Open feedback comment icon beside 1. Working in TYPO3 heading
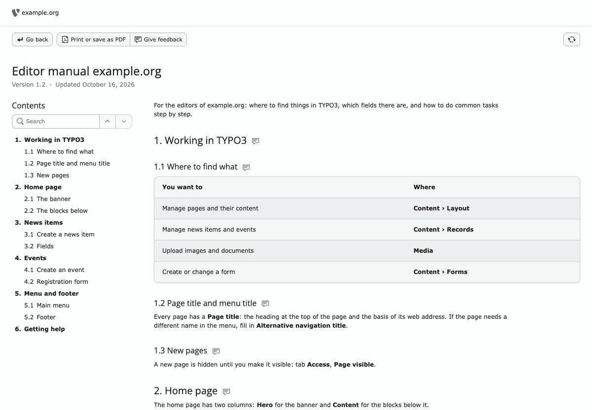This screenshot has height=410, width=592. [256, 141]
